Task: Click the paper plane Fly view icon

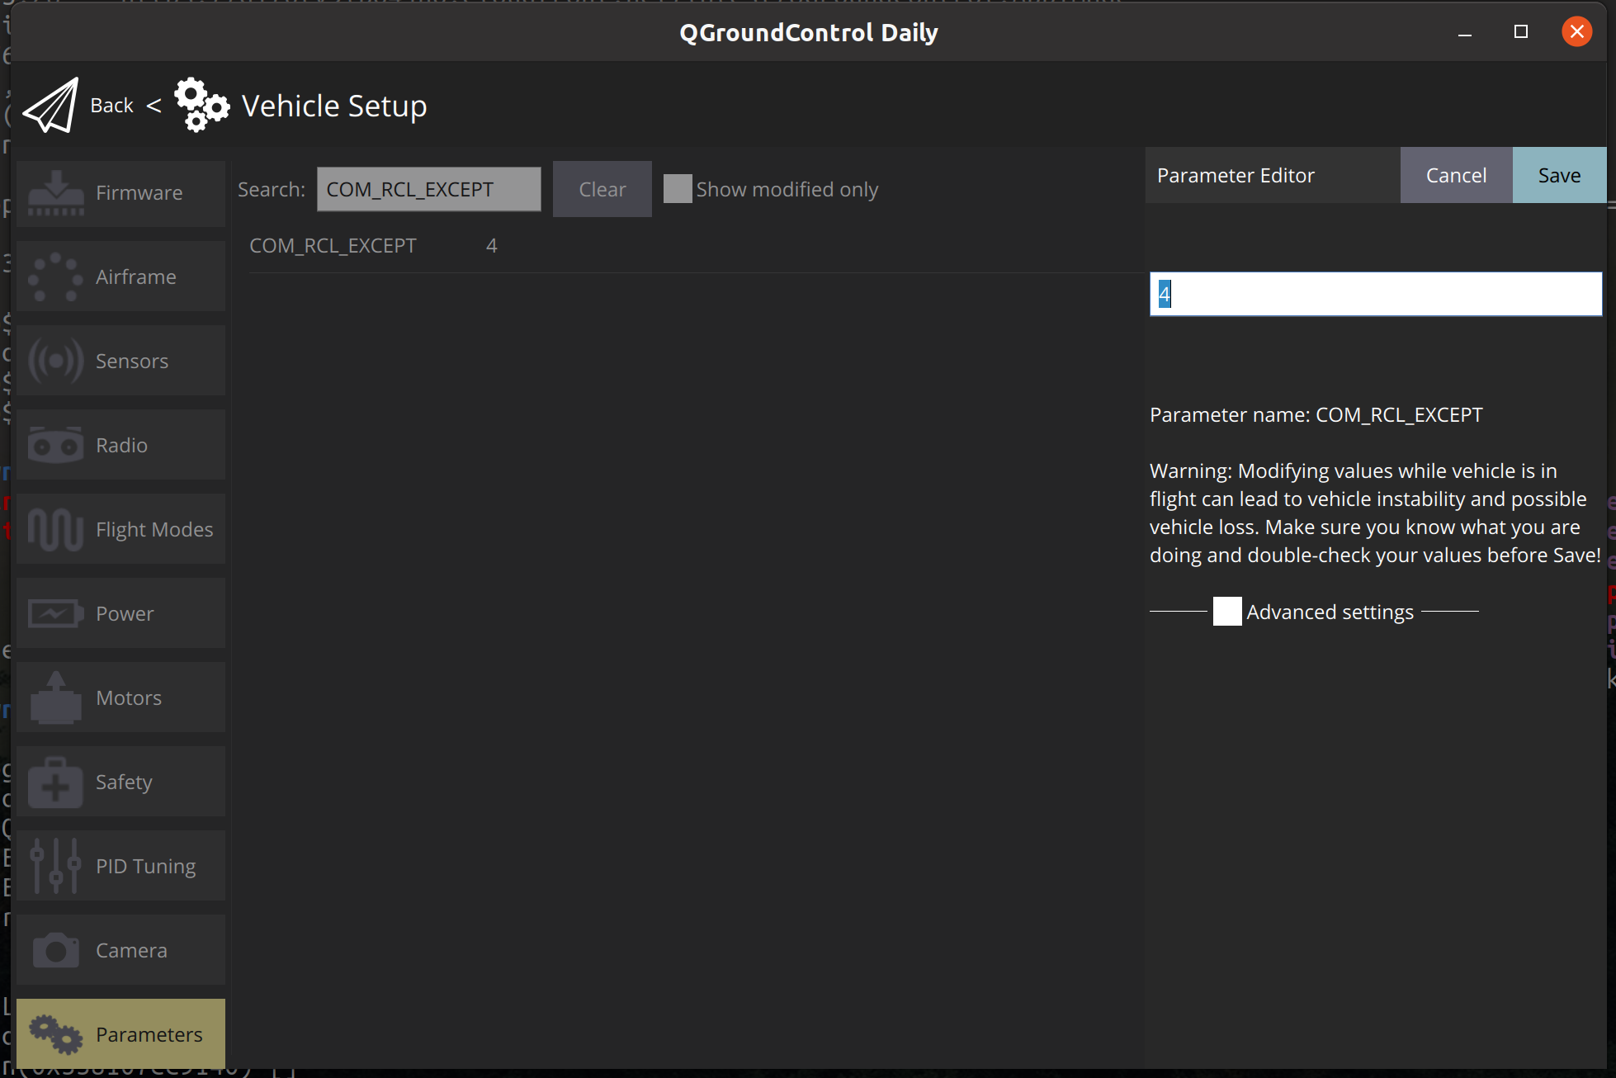Action: click(51, 106)
